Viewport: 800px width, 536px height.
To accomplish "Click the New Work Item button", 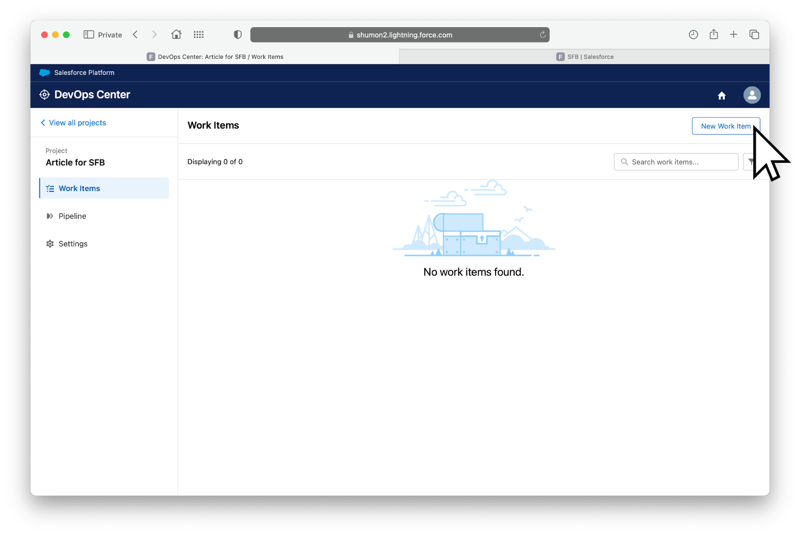I will pyautogui.click(x=726, y=126).
